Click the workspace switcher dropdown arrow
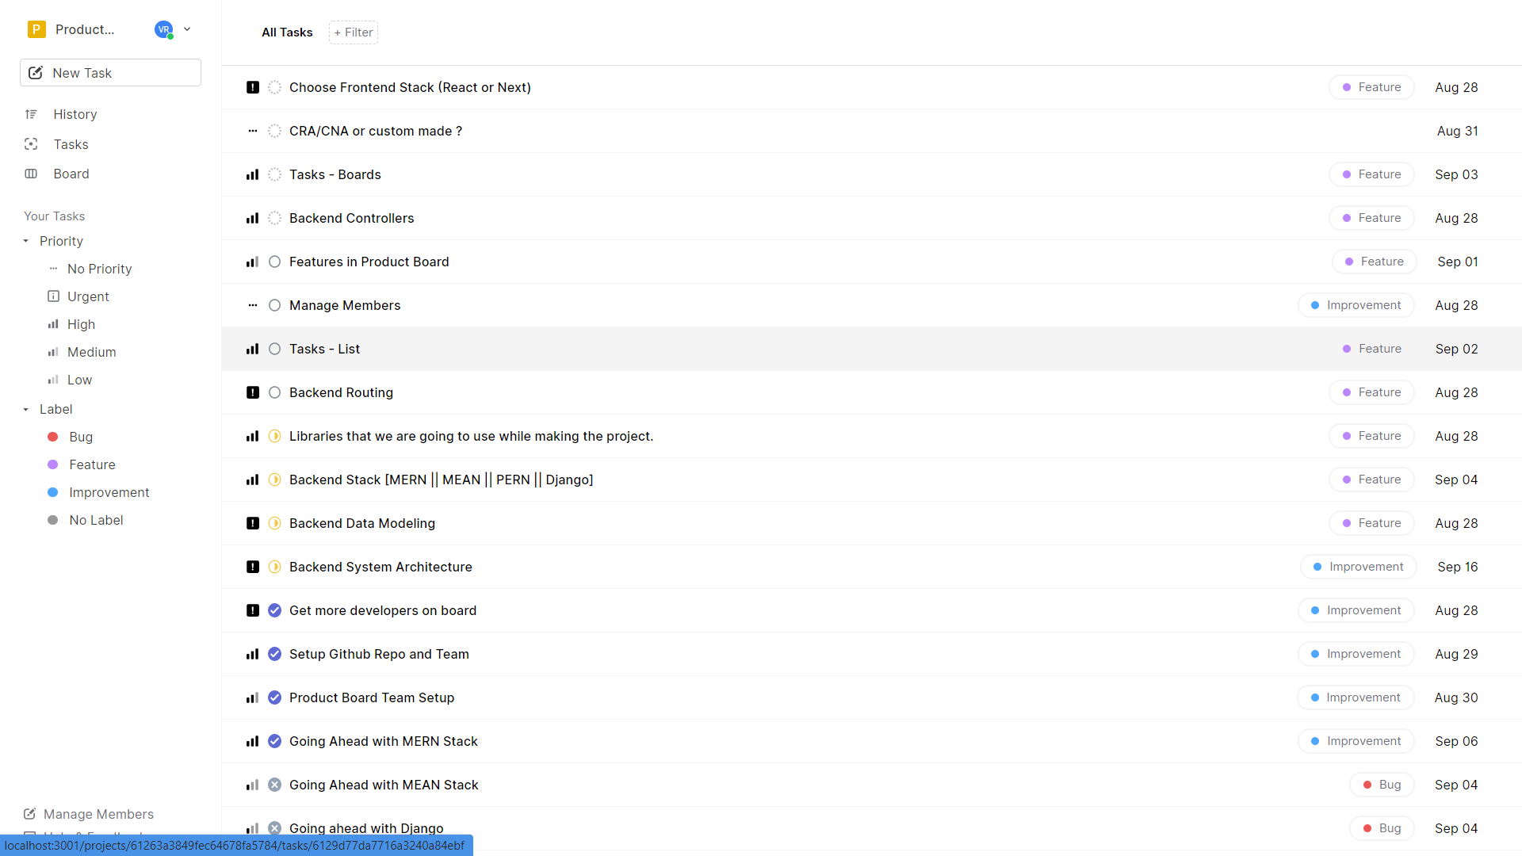This screenshot has height=856, width=1522. click(187, 29)
